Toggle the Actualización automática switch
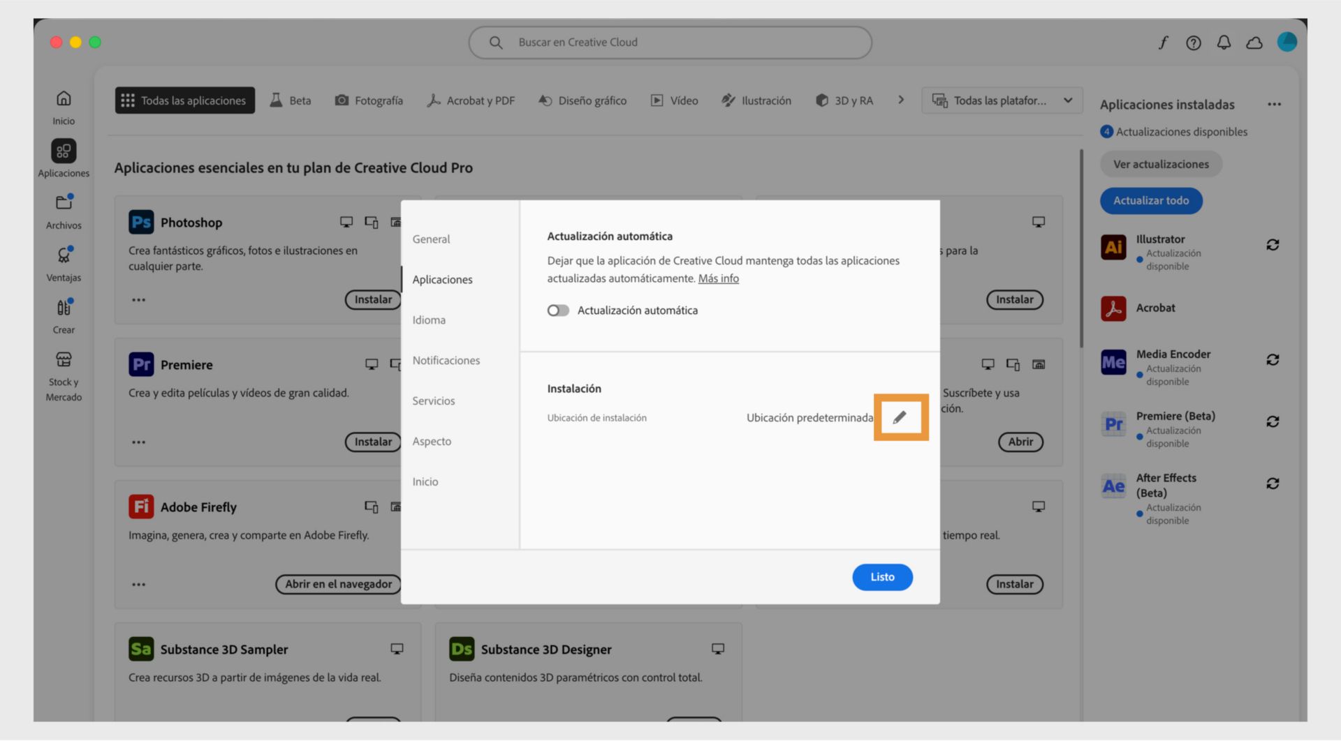The image size is (1341, 741). [558, 310]
